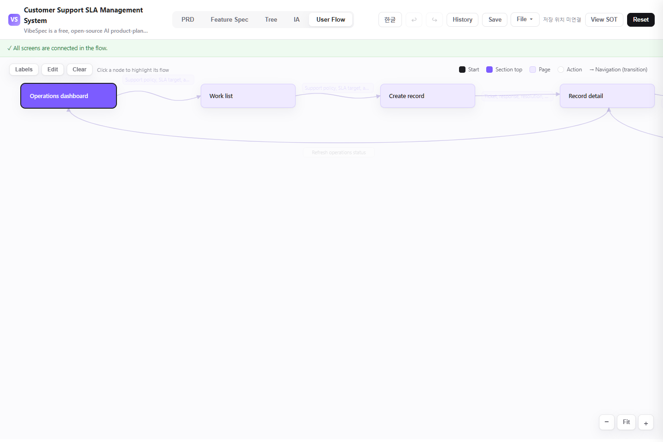Zoom in with the plus button
Screen dimensions: 663x442
pos(646,422)
